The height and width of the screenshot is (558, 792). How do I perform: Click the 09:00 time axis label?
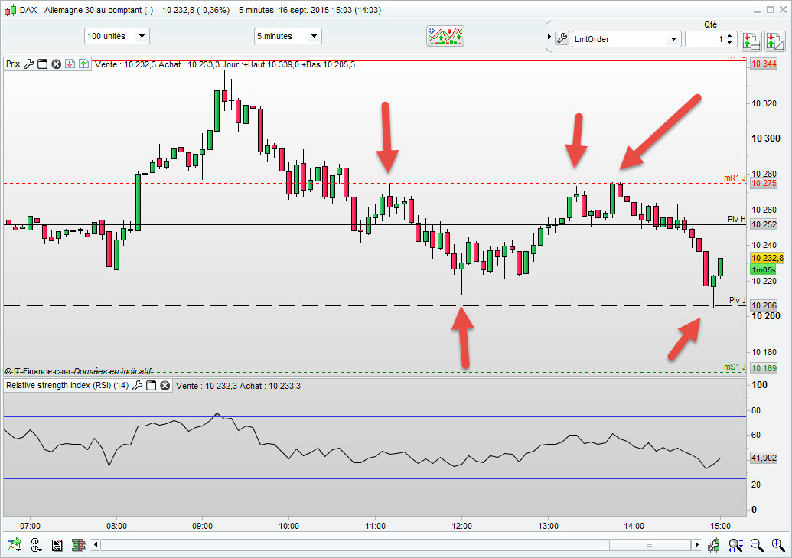(x=203, y=526)
